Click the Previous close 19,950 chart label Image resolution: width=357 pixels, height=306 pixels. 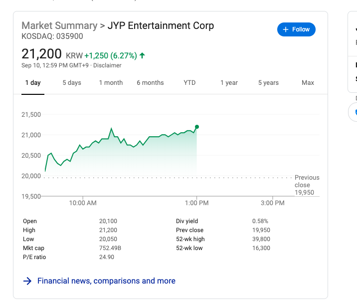pyautogui.click(x=307, y=185)
